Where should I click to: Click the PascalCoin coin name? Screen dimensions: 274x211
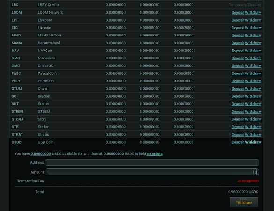pos(47,73)
